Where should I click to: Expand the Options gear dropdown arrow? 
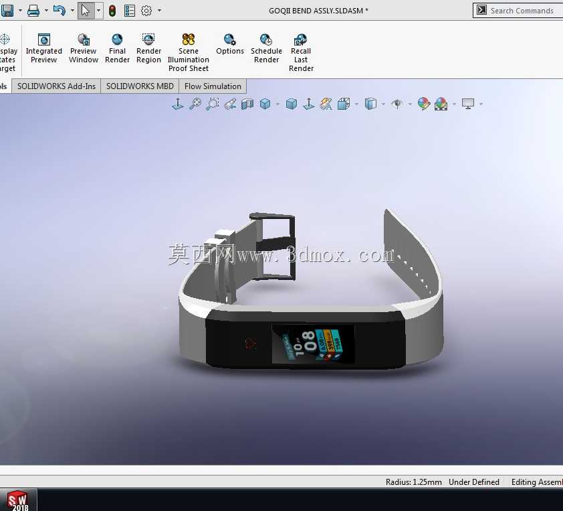[x=159, y=11]
